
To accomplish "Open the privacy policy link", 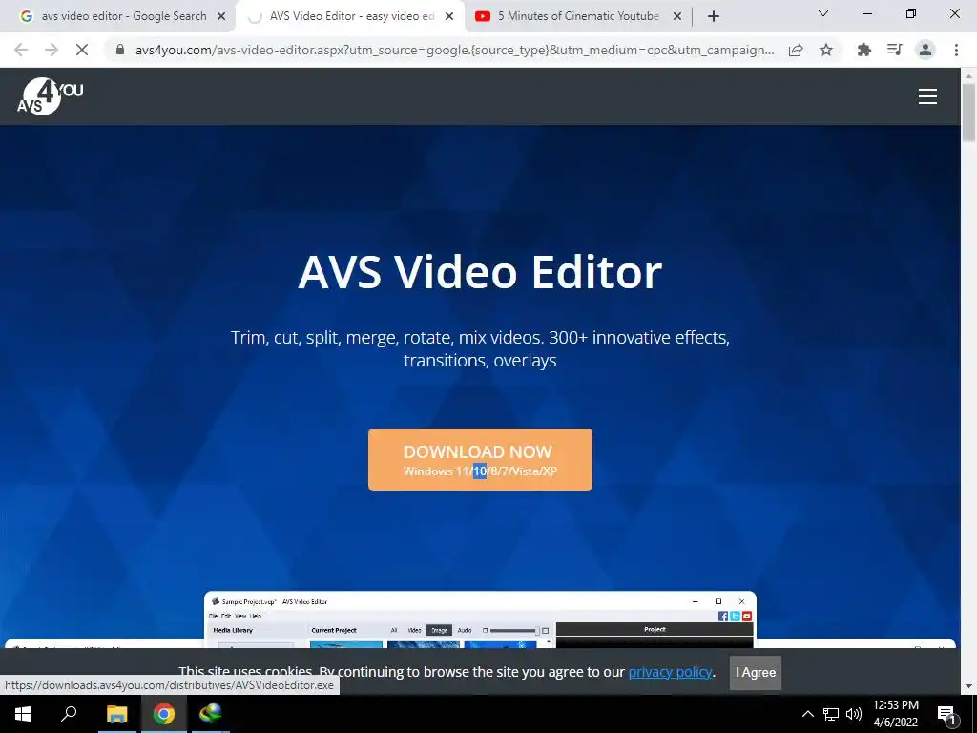I will (670, 672).
